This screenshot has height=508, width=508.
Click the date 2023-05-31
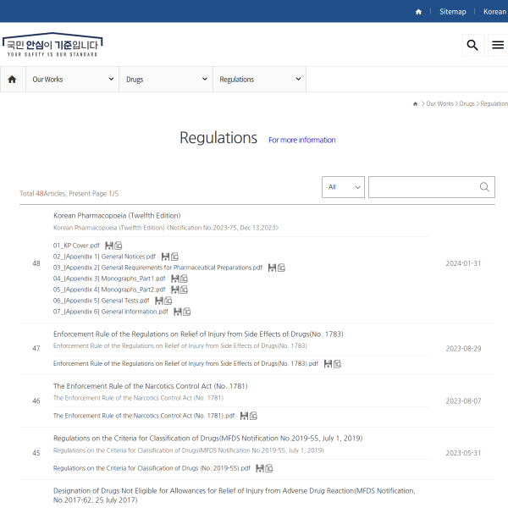pos(463,453)
